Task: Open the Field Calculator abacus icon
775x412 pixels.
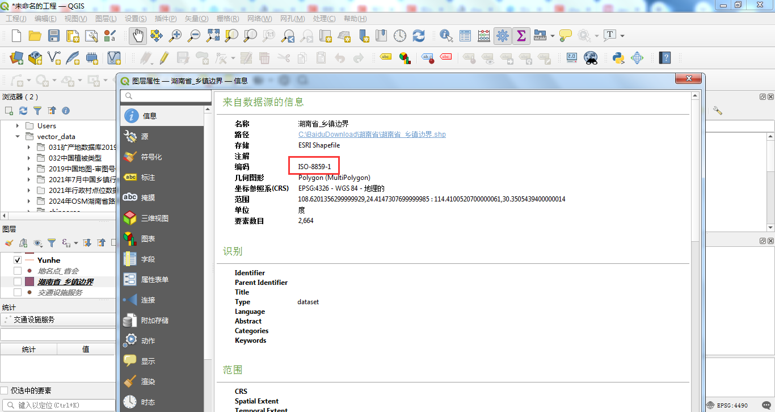Action: (x=484, y=36)
